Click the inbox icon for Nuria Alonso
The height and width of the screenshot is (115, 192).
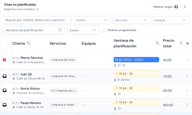click(x=5, y=90)
